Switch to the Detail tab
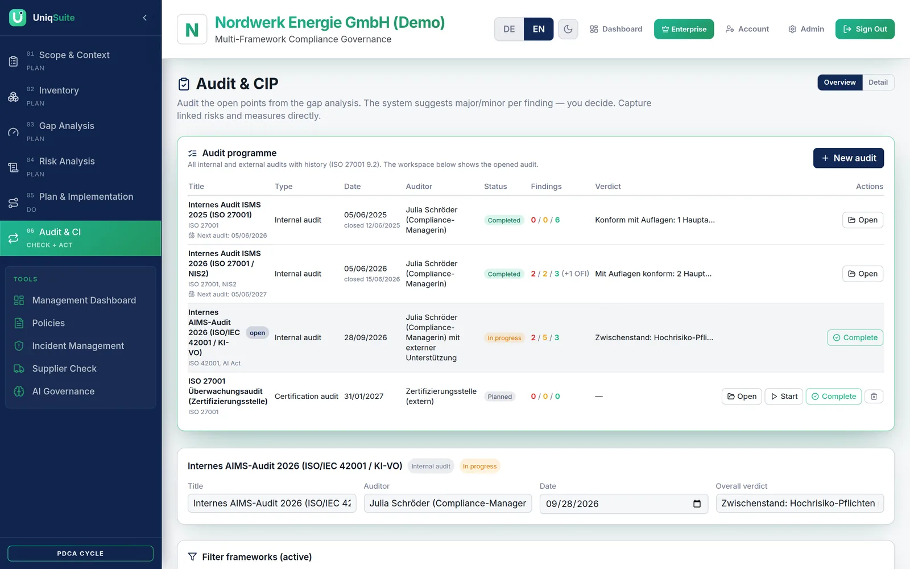Viewport: 910px width, 569px height. tap(878, 83)
